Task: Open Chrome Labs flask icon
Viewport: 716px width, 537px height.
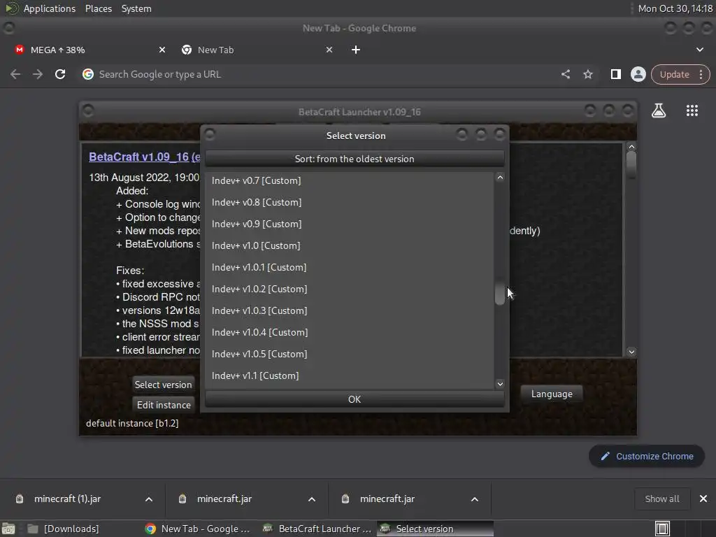Action: click(659, 110)
